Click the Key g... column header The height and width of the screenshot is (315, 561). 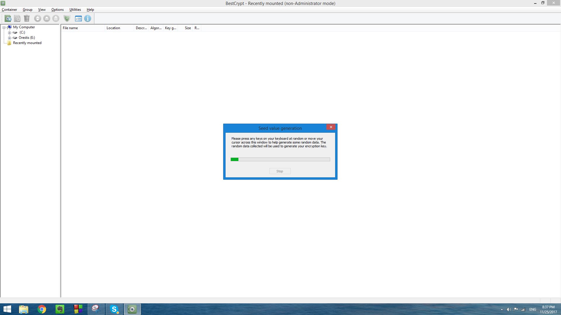point(171,28)
